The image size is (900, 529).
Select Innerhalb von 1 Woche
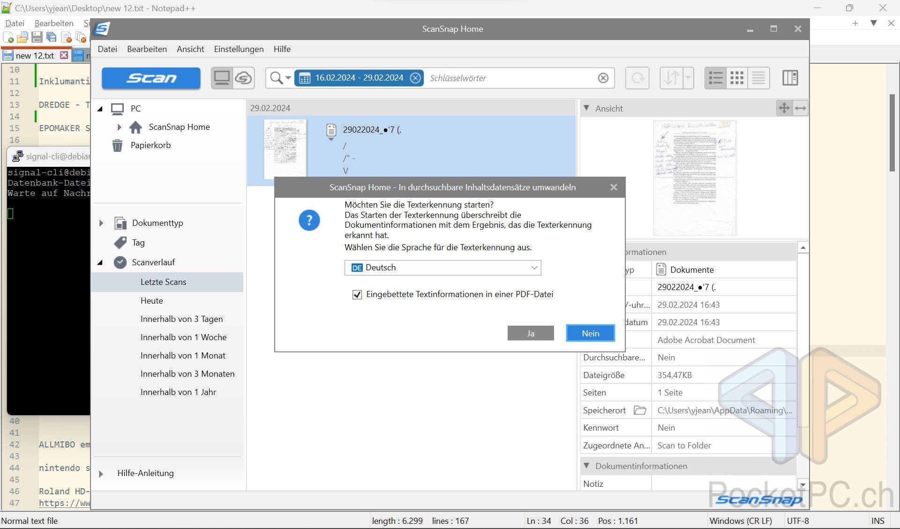click(x=183, y=337)
